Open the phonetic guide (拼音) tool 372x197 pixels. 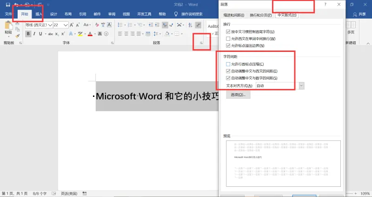[x=103, y=25]
